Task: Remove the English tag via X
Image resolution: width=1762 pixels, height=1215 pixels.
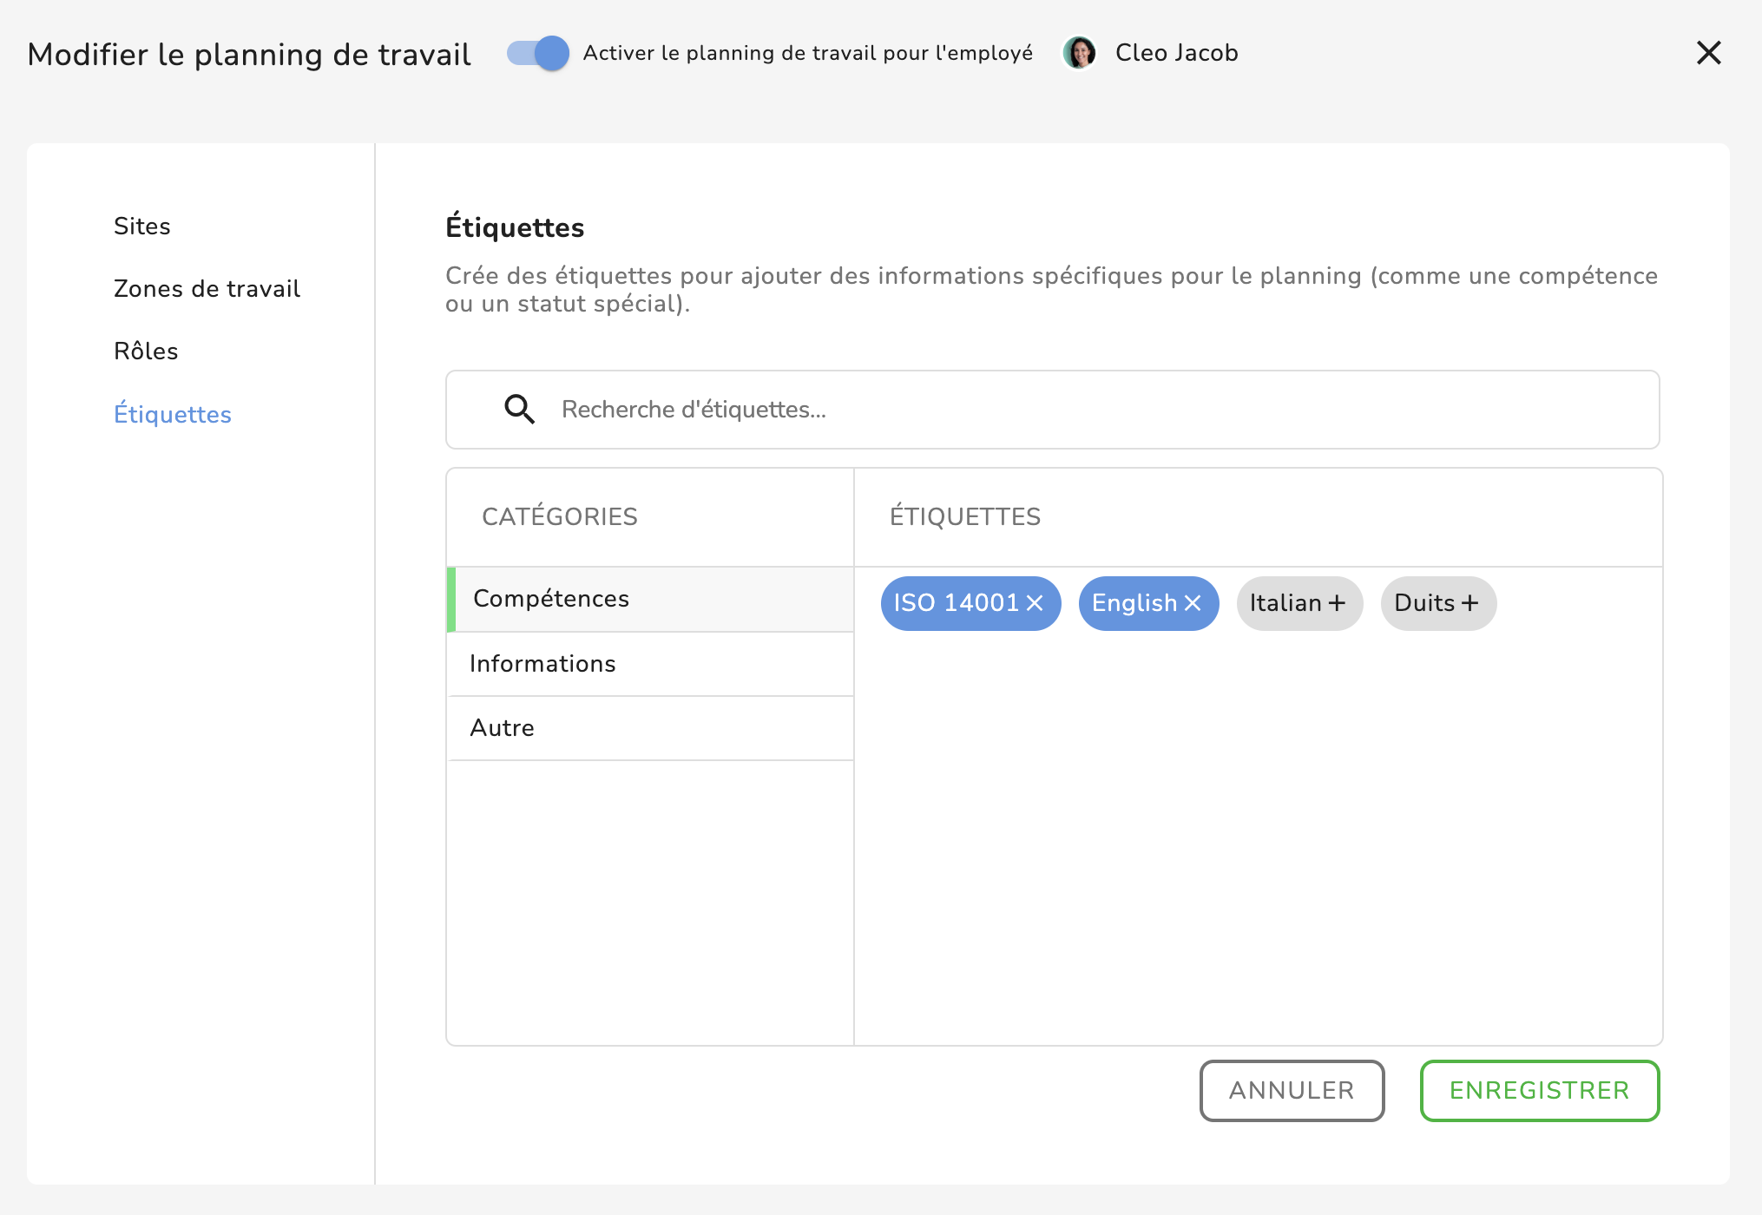Action: [1193, 603]
